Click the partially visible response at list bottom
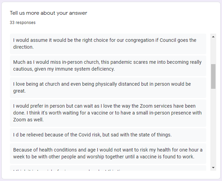The width and height of the screenshot is (222, 181). (x=108, y=169)
